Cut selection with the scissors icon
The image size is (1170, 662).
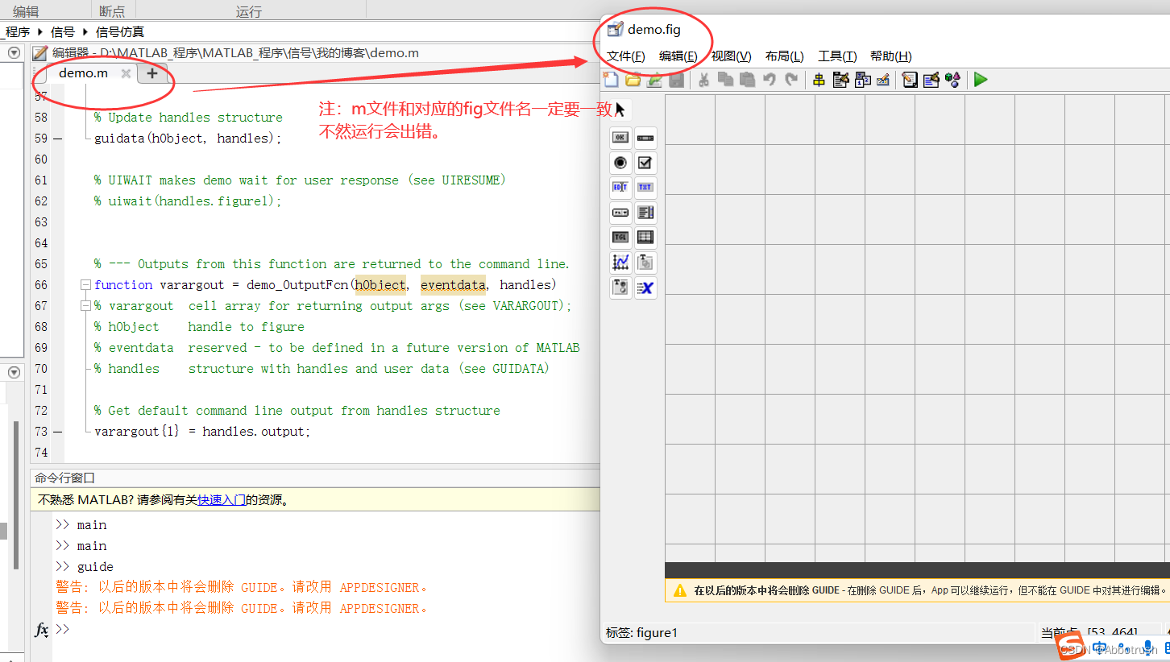coord(703,79)
